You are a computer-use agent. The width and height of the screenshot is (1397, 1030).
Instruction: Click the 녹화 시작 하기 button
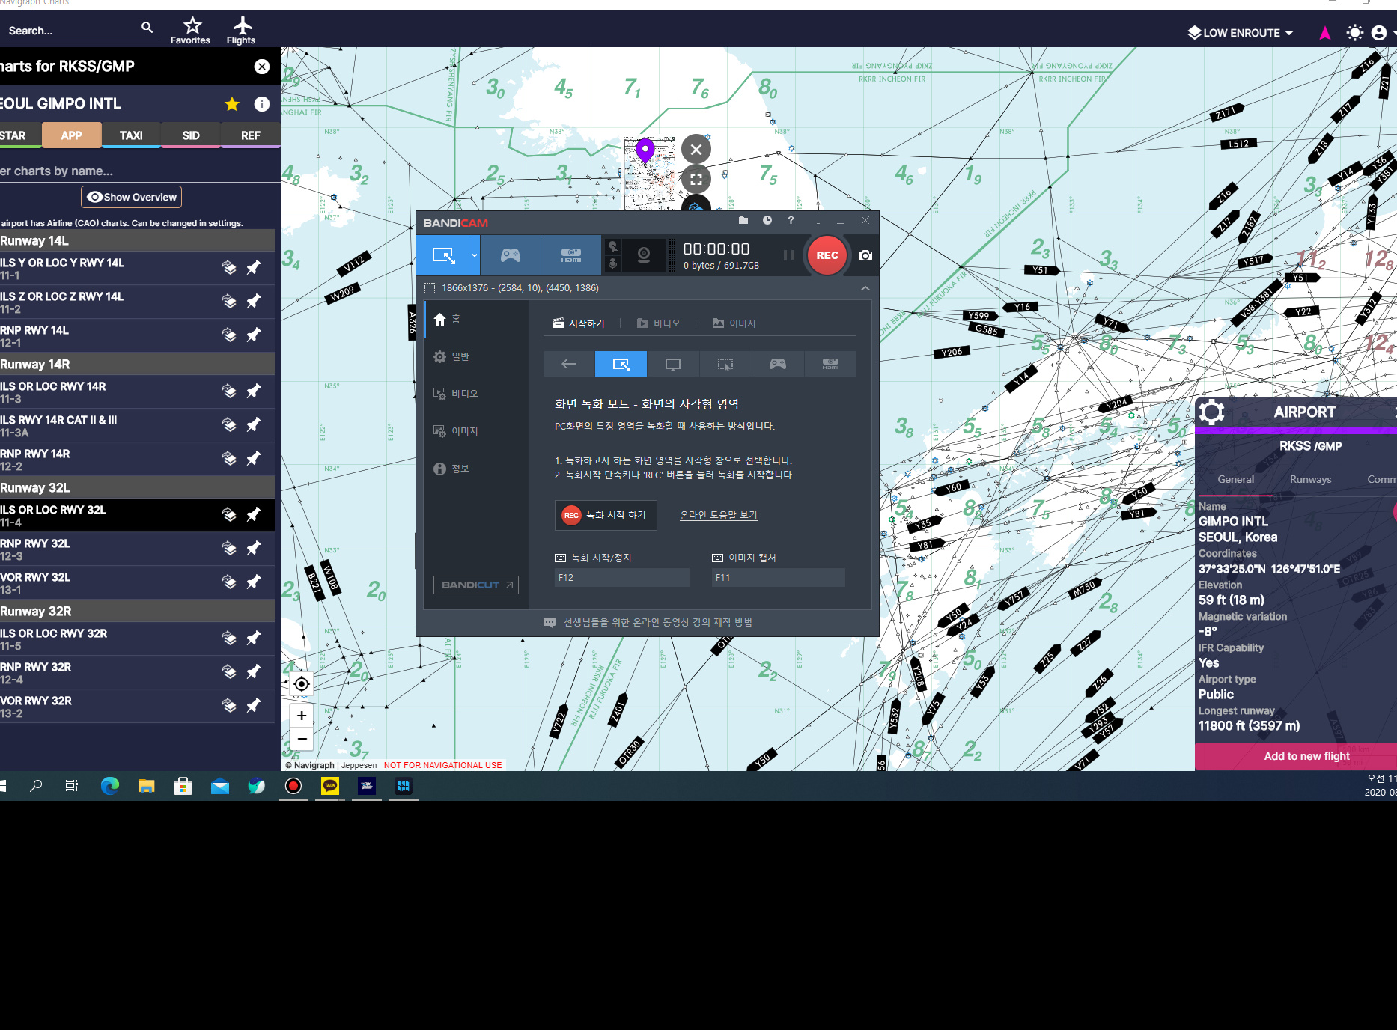[x=606, y=515]
